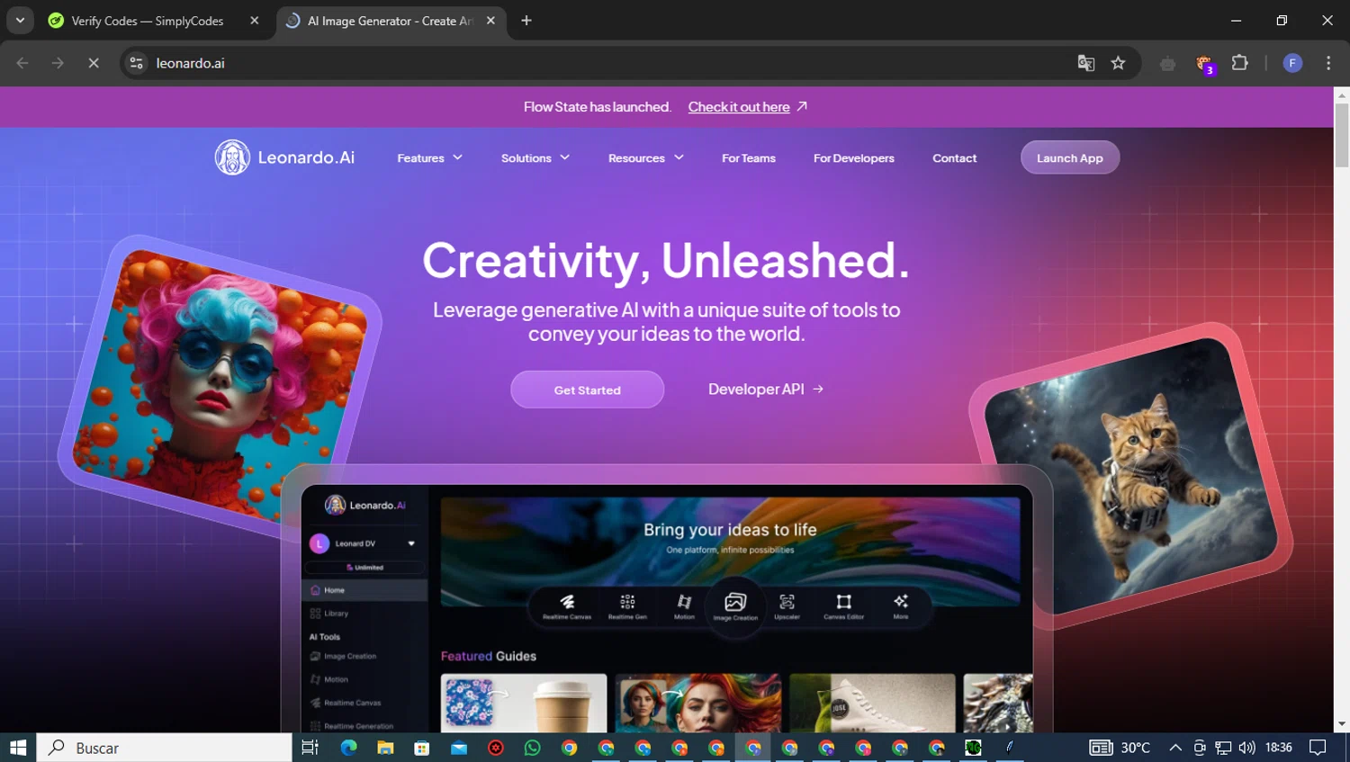Click the Launch App button
Screen dimensions: 1350x762
(1070, 157)
